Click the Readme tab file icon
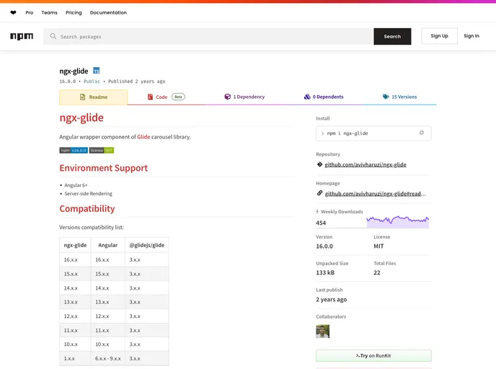Screen dimensions: 496x369 pos(83,97)
